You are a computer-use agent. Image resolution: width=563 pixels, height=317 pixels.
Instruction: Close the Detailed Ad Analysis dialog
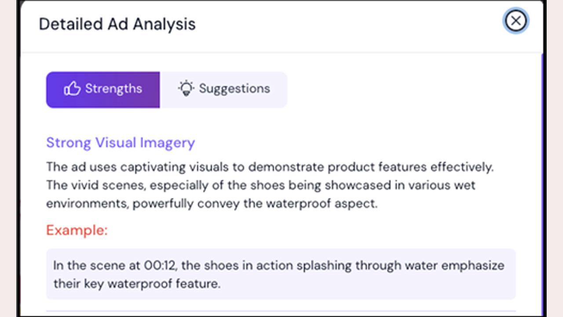515,21
